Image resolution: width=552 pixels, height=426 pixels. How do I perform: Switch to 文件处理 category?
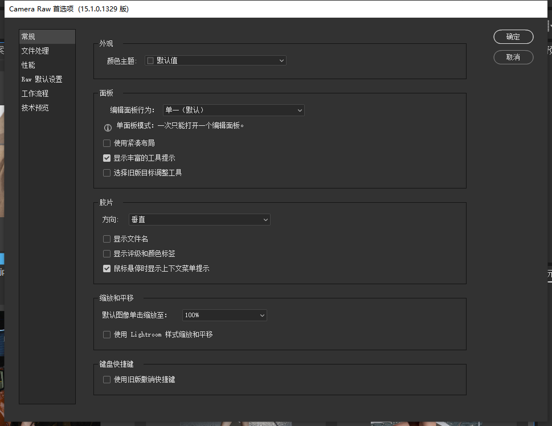click(47, 51)
